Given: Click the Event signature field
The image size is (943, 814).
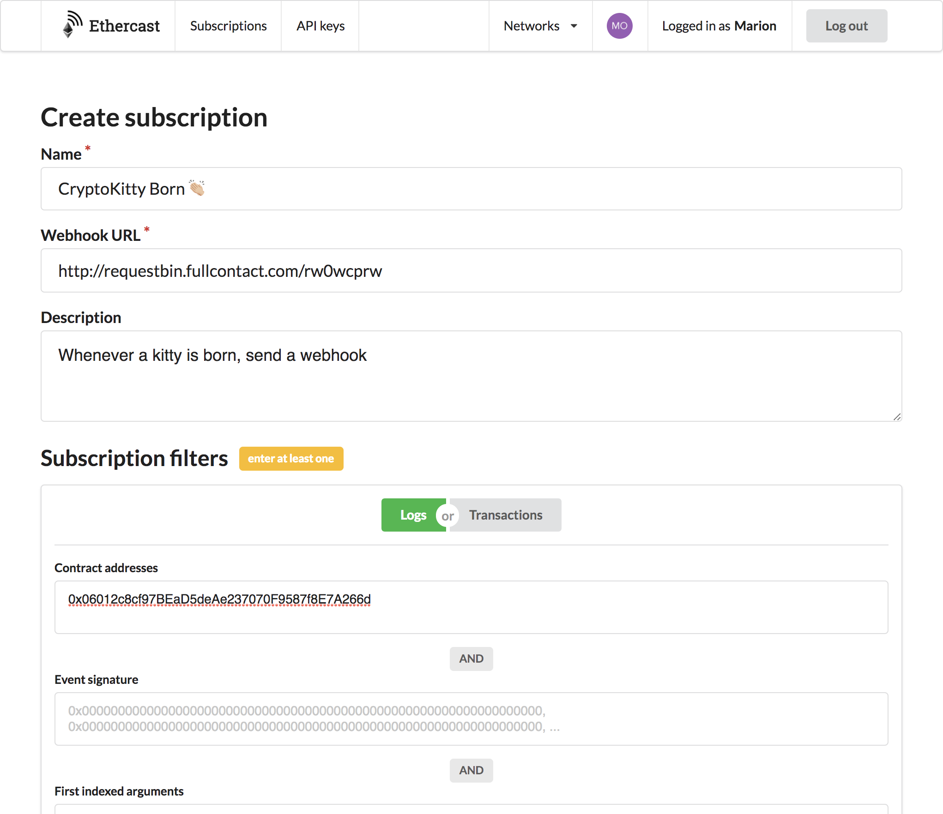Looking at the screenshot, I should pos(471,718).
